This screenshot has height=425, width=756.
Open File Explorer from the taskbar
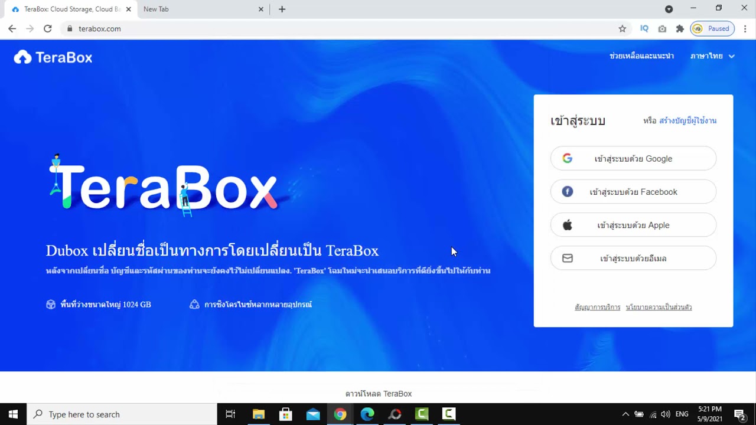(258, 414)
